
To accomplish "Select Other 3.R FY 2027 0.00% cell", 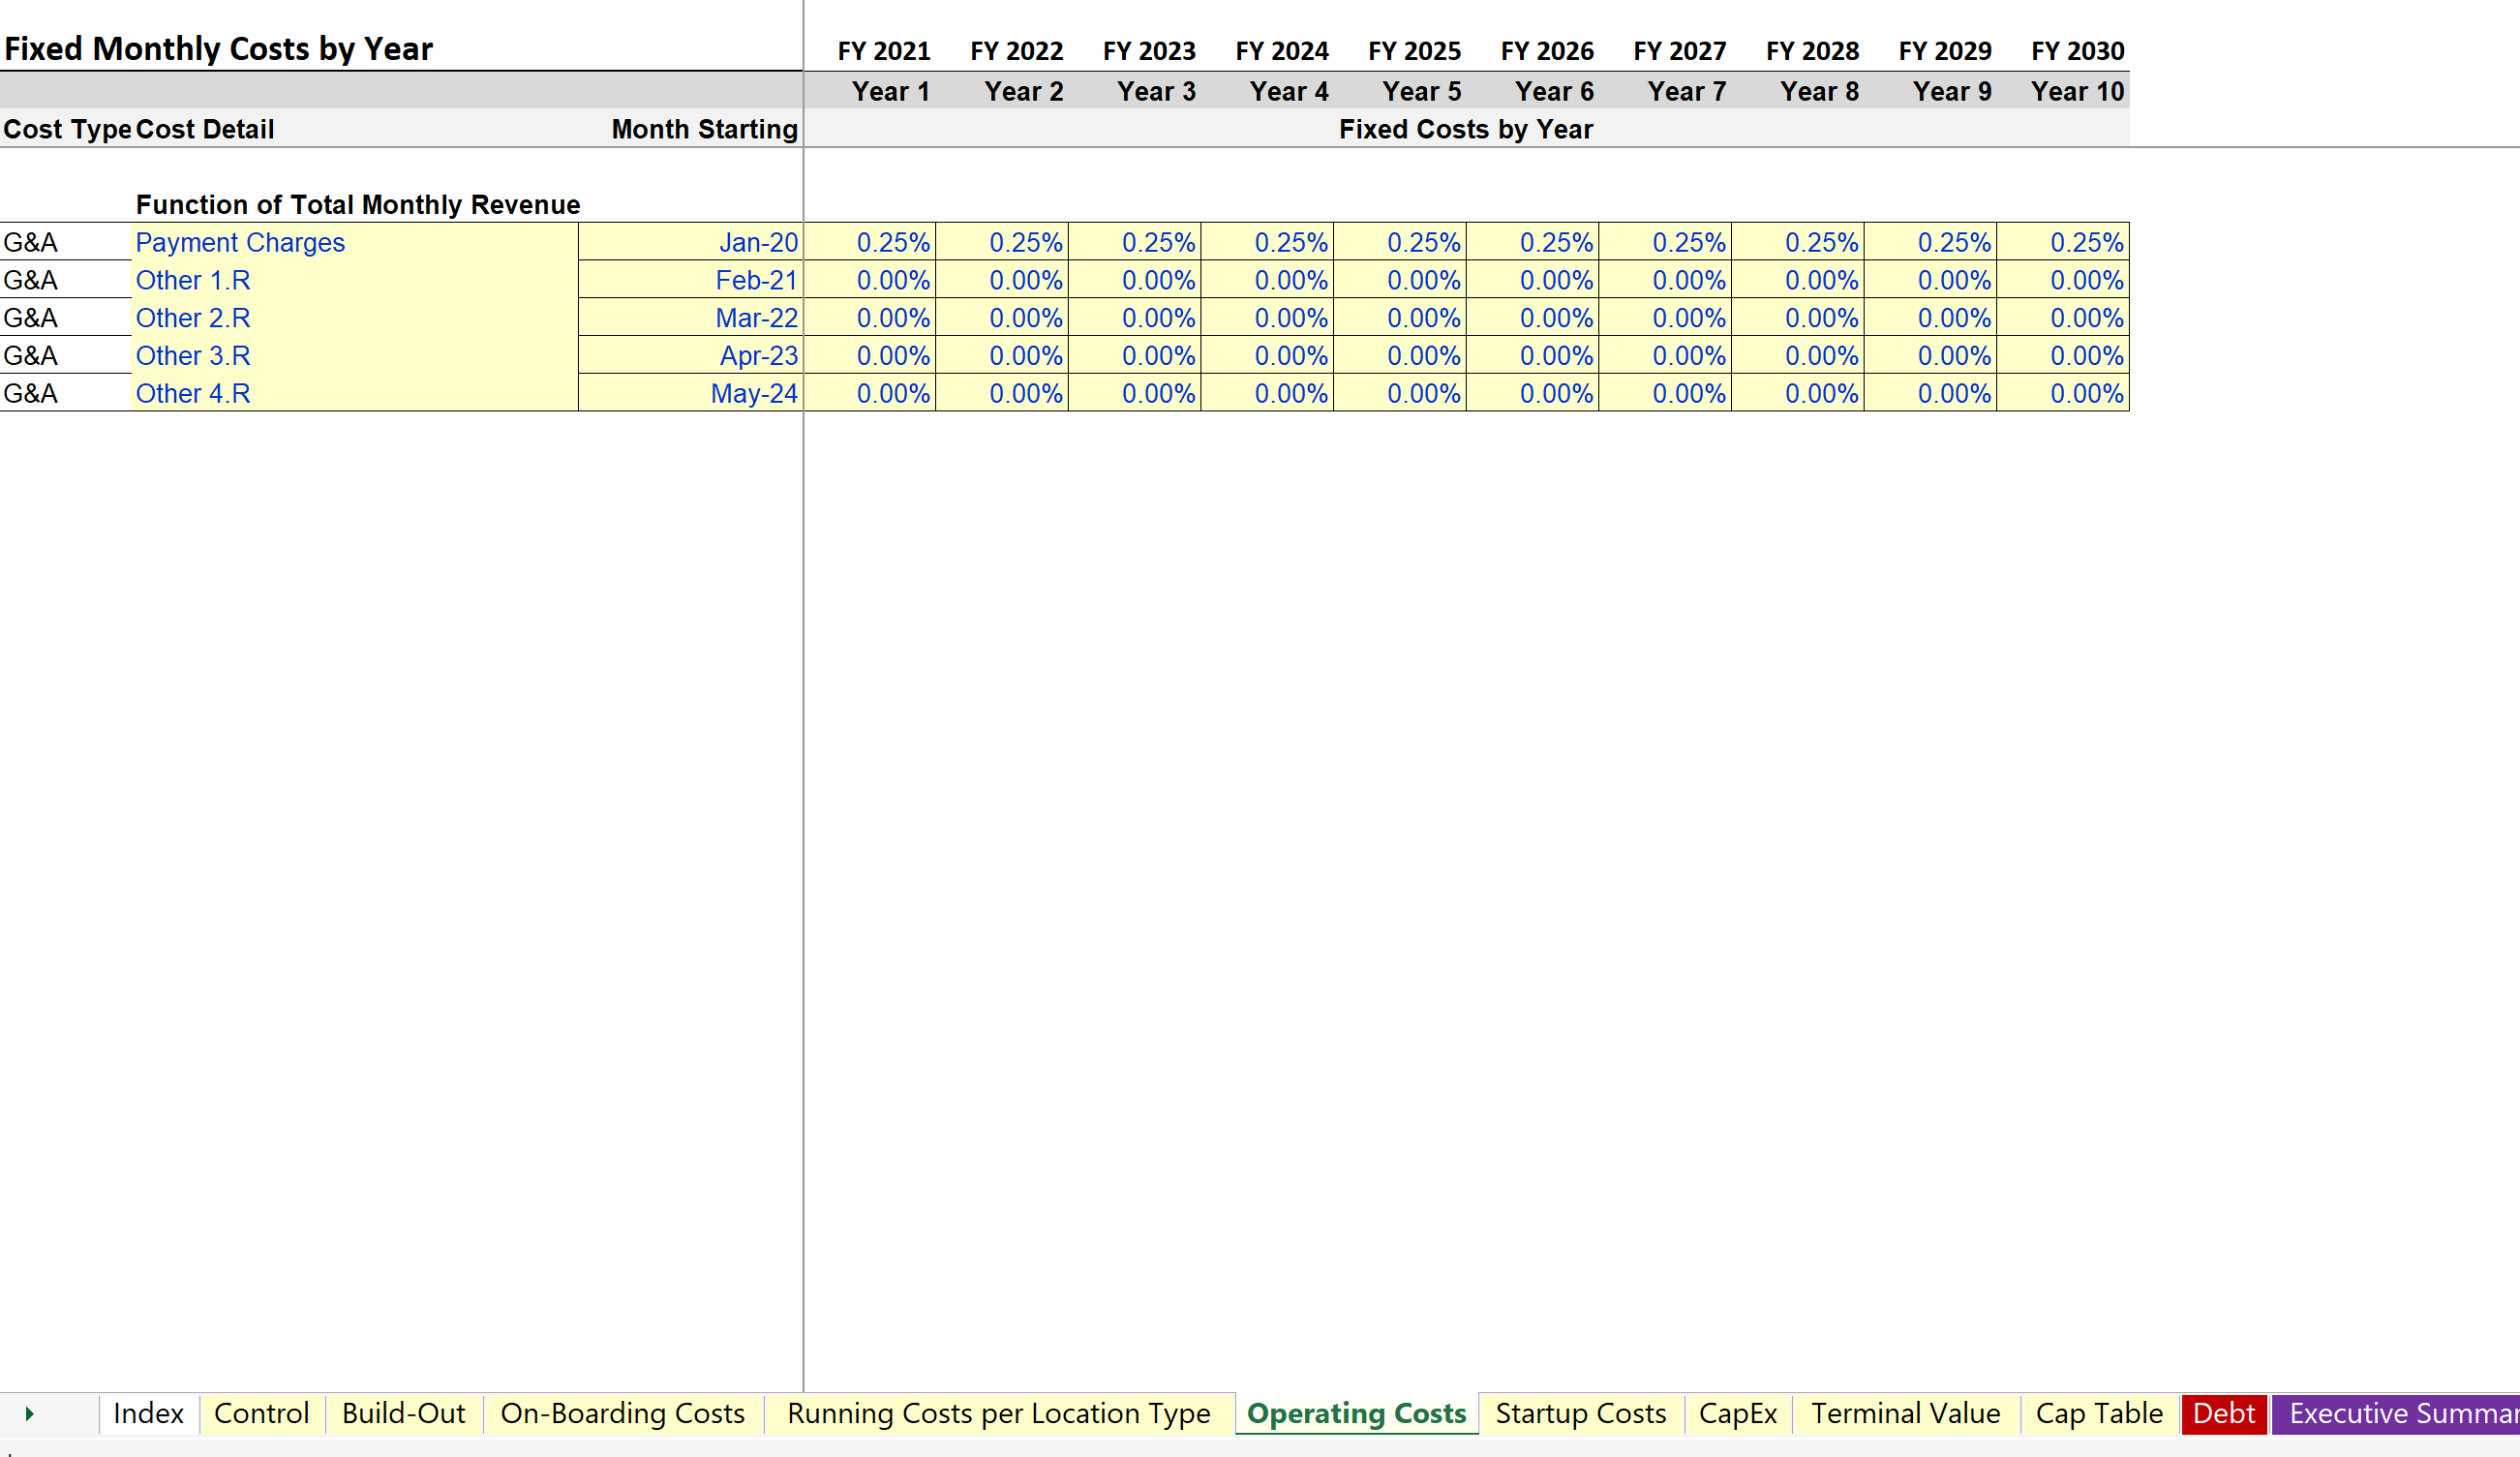I will 1665,356.
